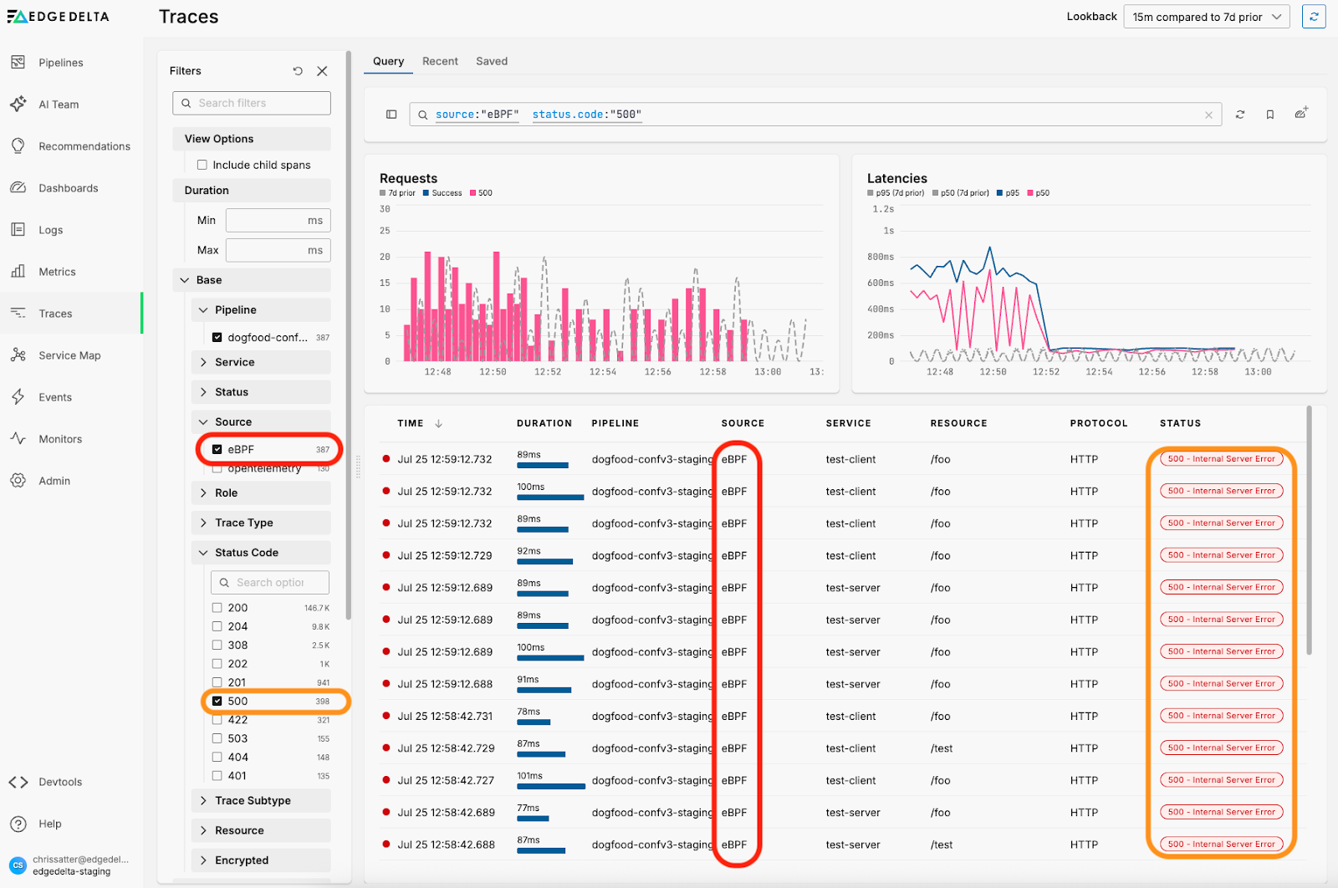Image resolution: width=1338 pixels, height=888 pixels.
Task: Reset filters with the undo arrow icon
Action: pos(298,71)
